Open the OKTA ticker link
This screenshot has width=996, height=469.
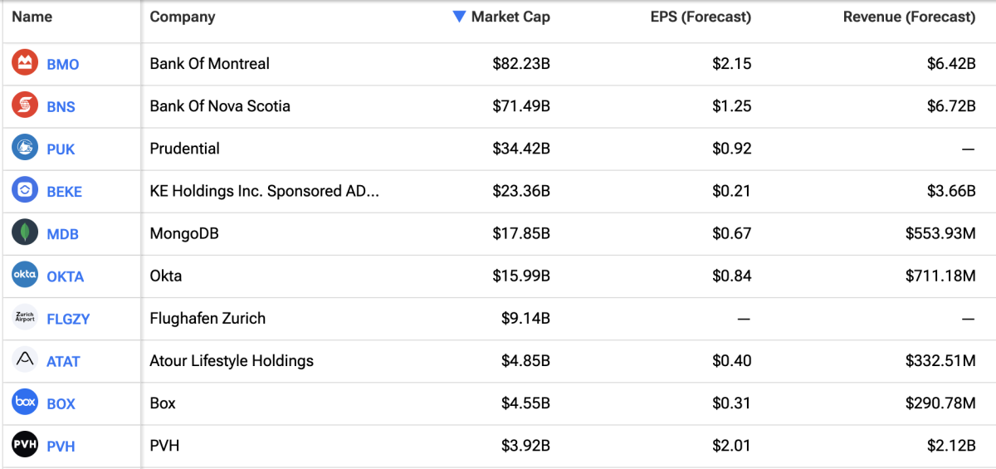(x=66, y=276)
